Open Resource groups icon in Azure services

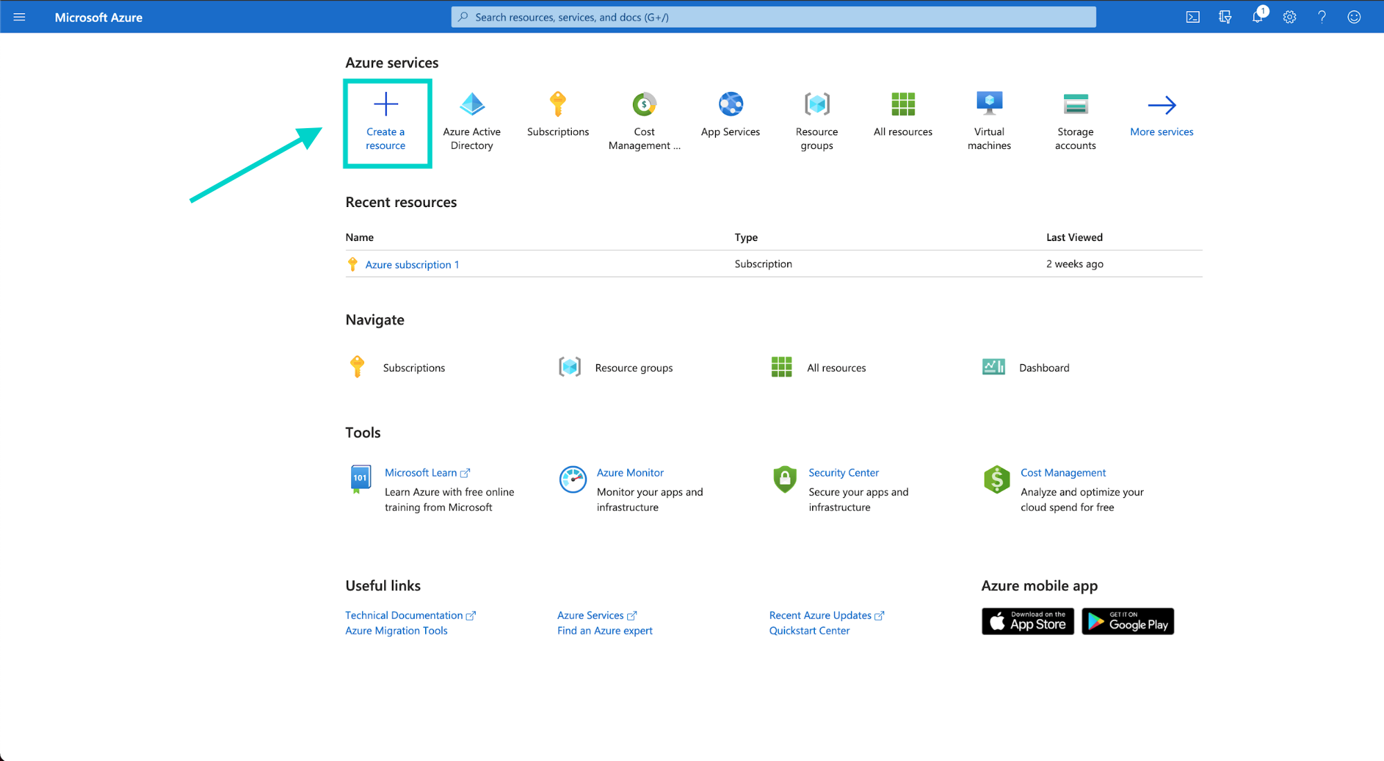click(817, 104)
